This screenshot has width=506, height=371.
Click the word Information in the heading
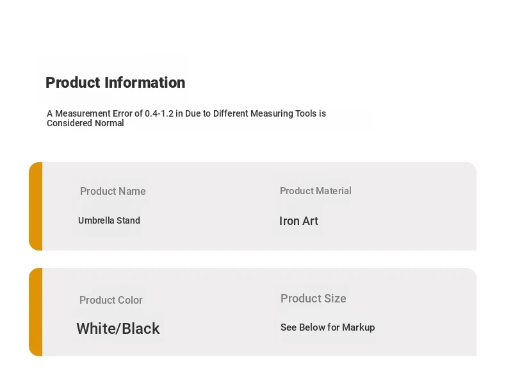145,83
